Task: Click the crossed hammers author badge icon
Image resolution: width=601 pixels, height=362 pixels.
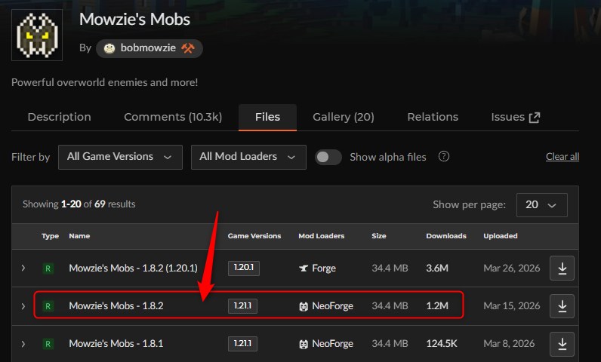Action: point(188,48)
